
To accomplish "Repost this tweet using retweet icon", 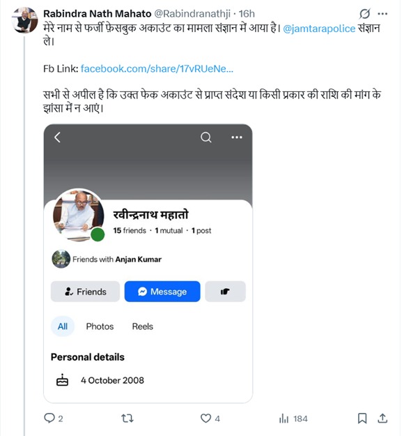I will (127, 418).
